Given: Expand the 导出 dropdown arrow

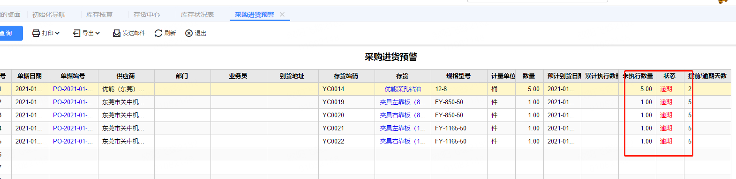Looking at the screenshot, I should (x=98, y=33).
